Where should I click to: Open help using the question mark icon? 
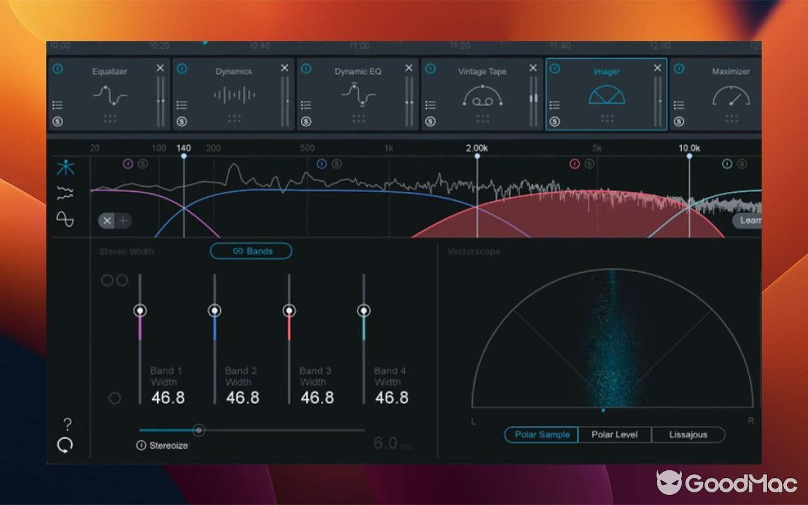pyautogui.click(x=68, y=424)
